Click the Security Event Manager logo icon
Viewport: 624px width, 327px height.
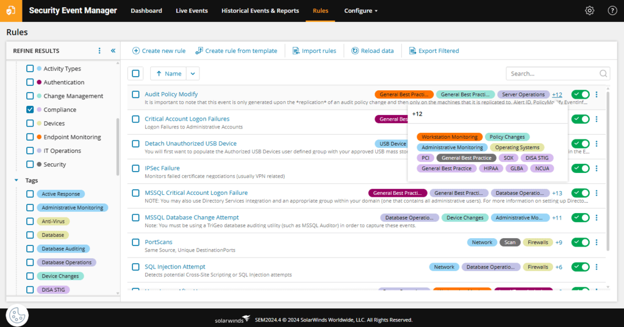click(11, 11)
